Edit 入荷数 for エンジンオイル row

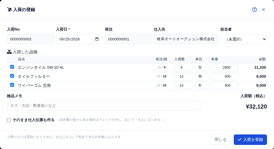(183, 68)
